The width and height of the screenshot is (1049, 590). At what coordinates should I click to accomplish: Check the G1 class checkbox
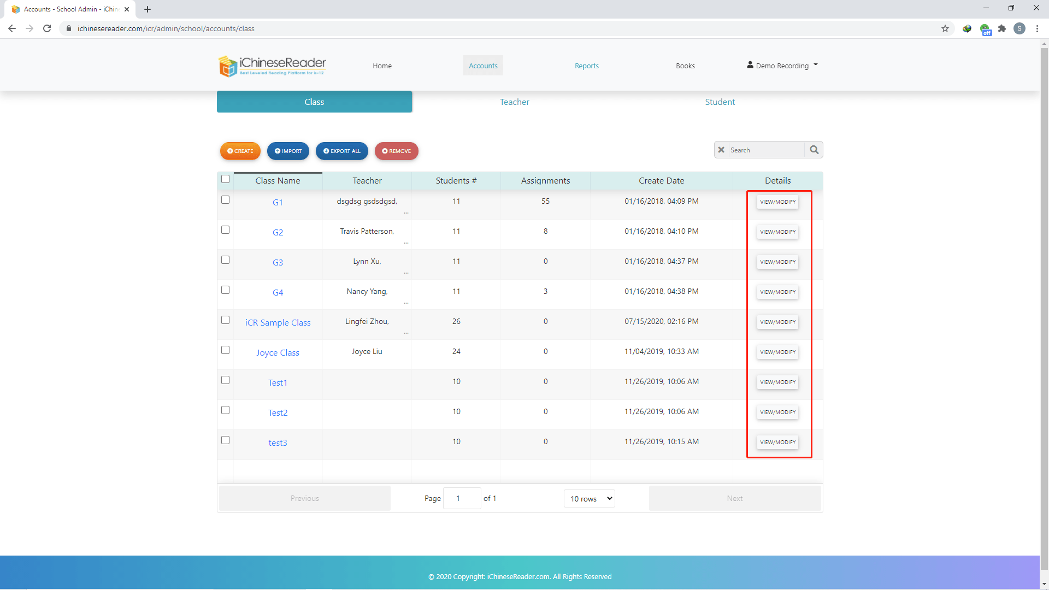click(x=225, y=200)
